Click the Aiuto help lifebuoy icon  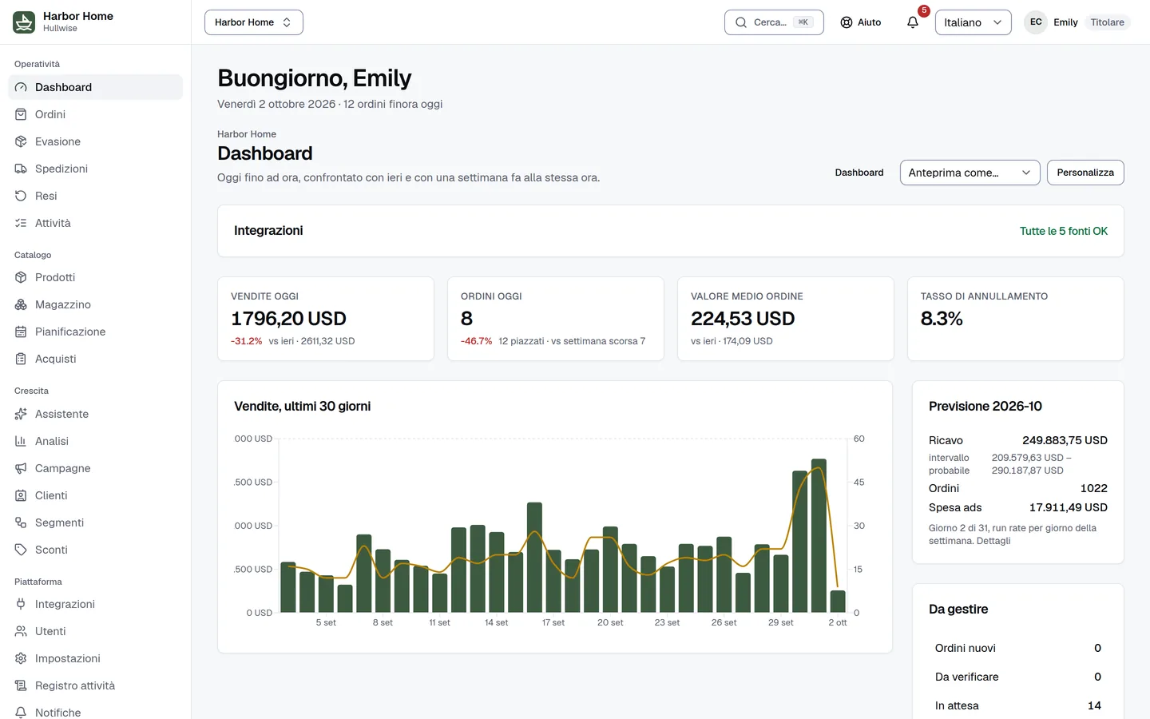(x=847, y=22)
